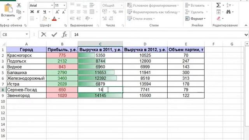Open the font size 11 dropdown

pyautogui.click(x=64, y=5)
